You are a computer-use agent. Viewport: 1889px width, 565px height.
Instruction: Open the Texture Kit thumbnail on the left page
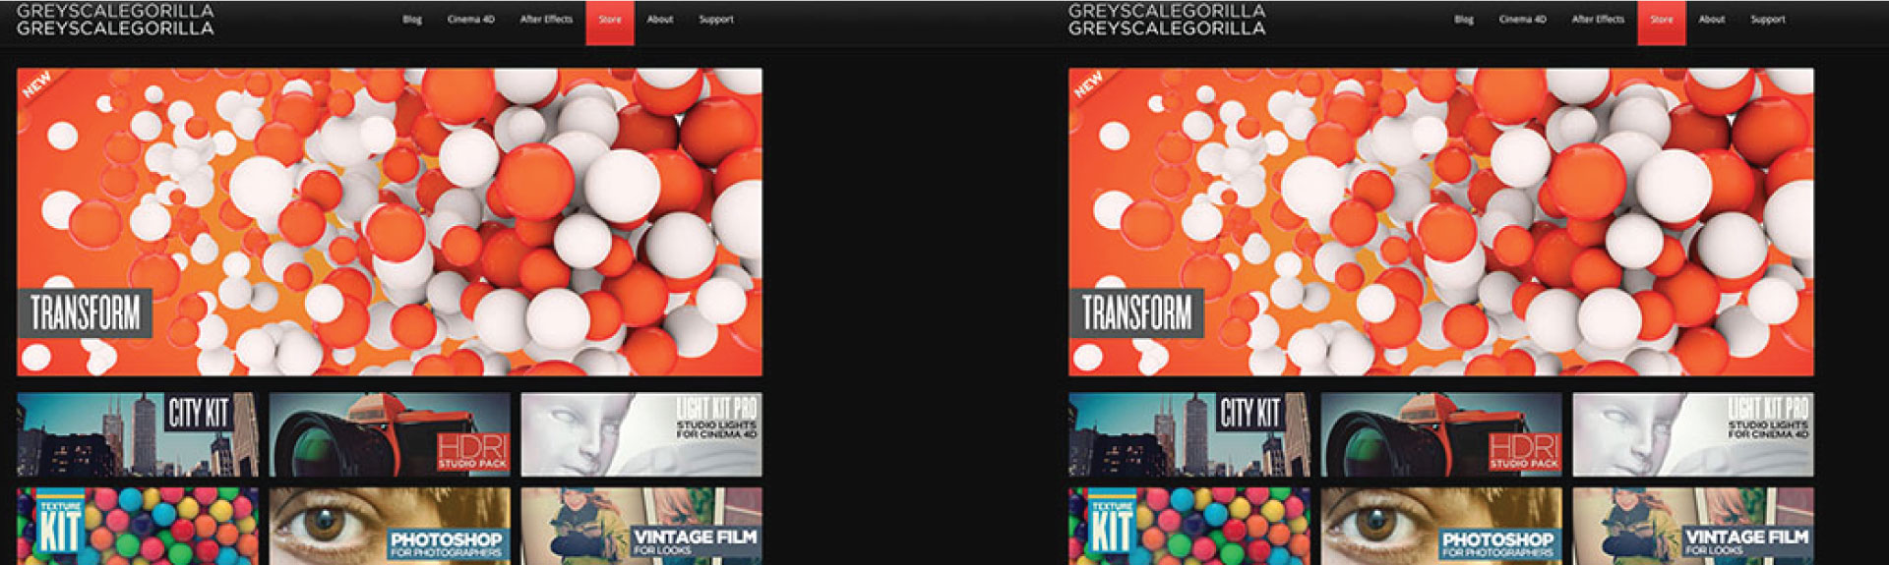[138, 526]
